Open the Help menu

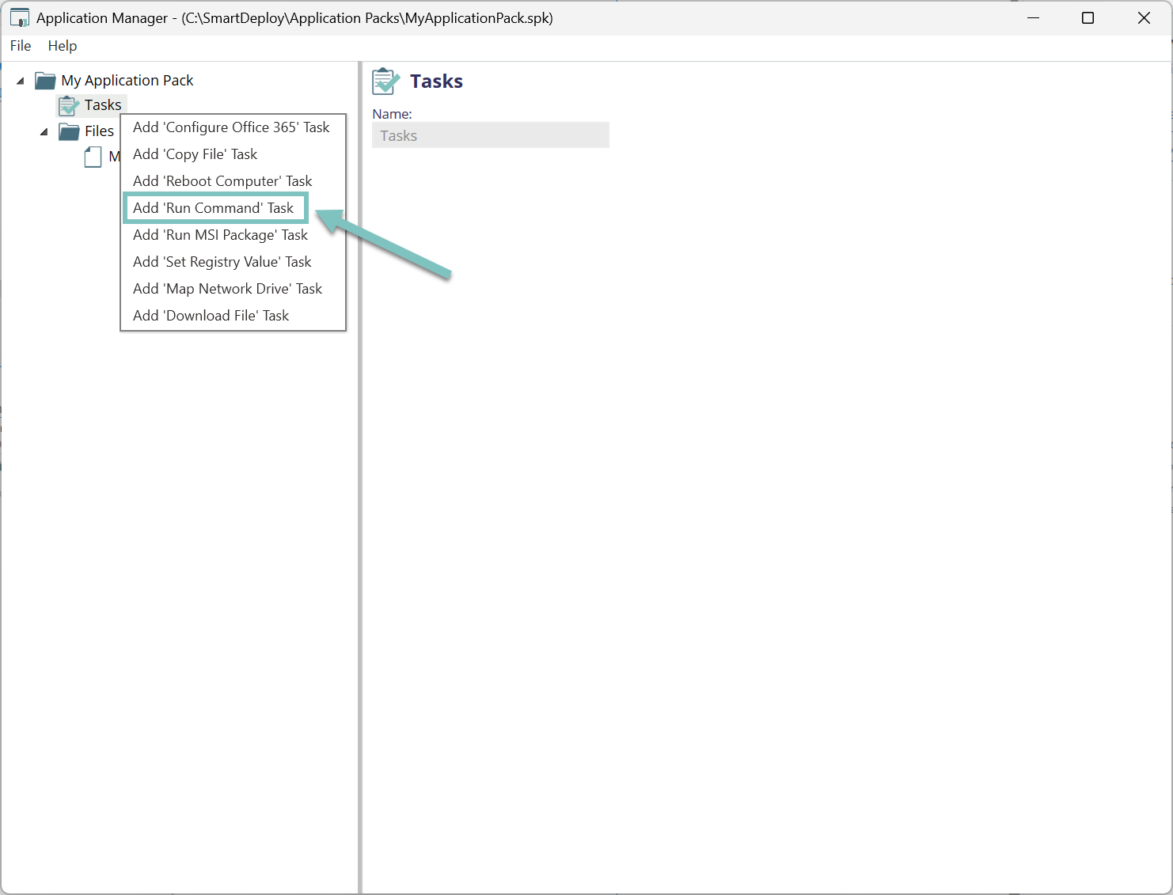point(63,46)
